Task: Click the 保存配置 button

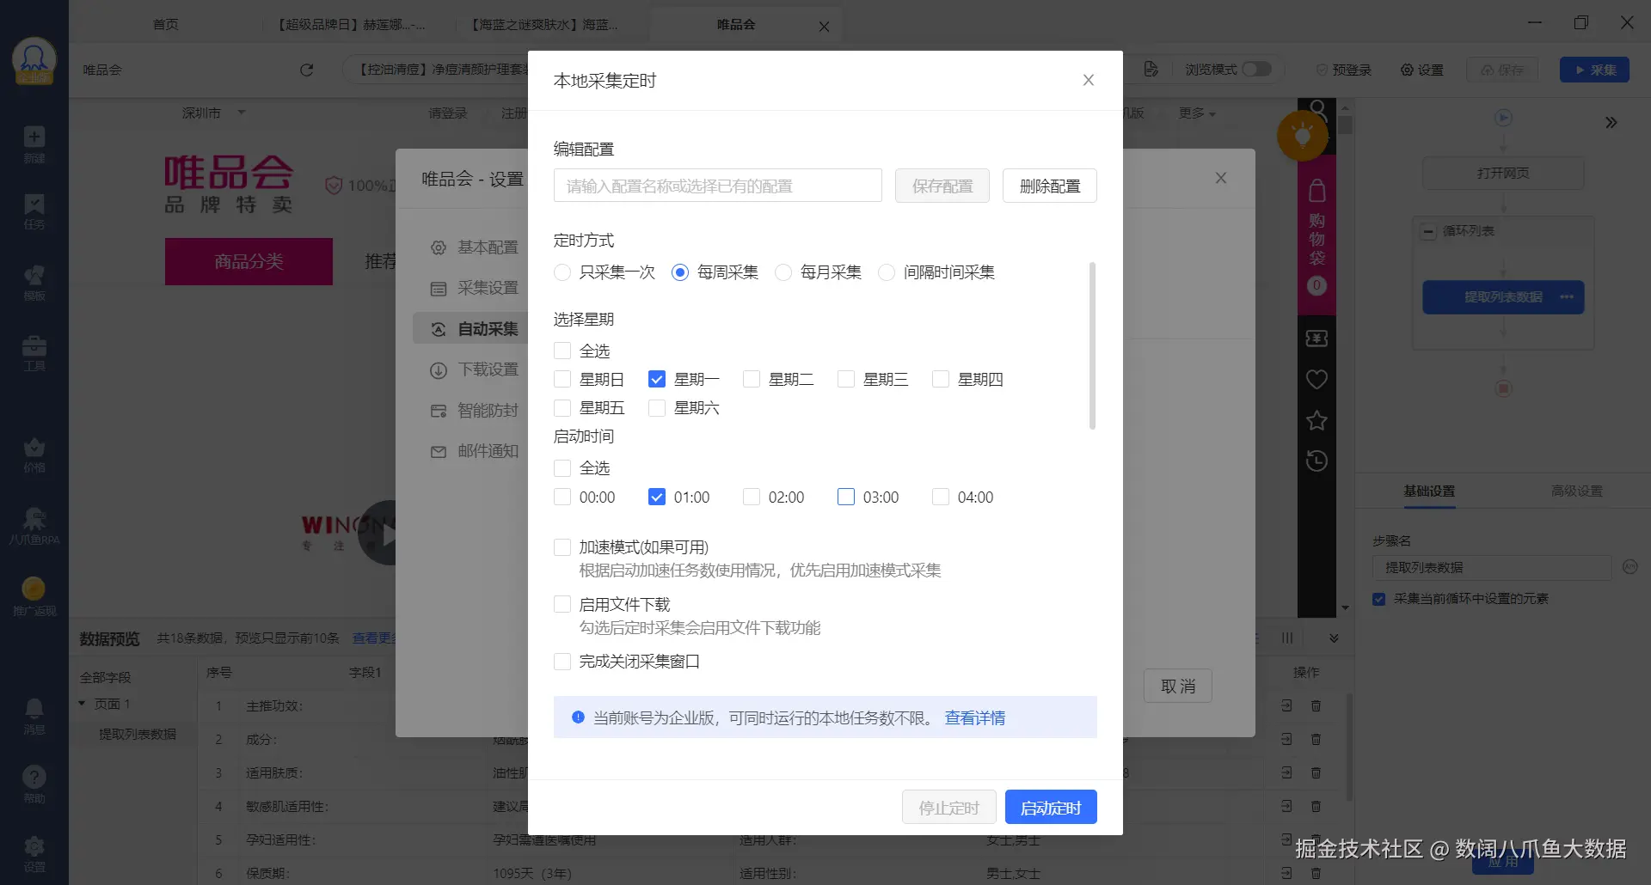Action: [942, 186]
